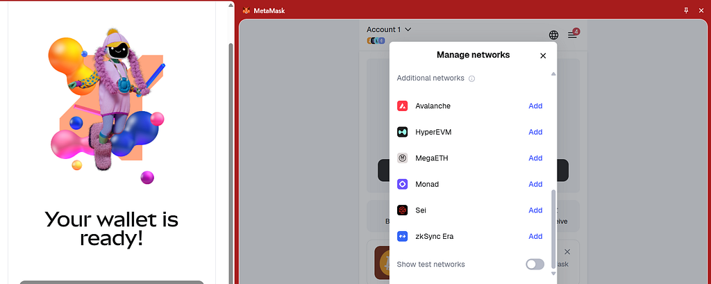Click the Sei network name
The image size is (711, 284).
(x=421, y=210)
